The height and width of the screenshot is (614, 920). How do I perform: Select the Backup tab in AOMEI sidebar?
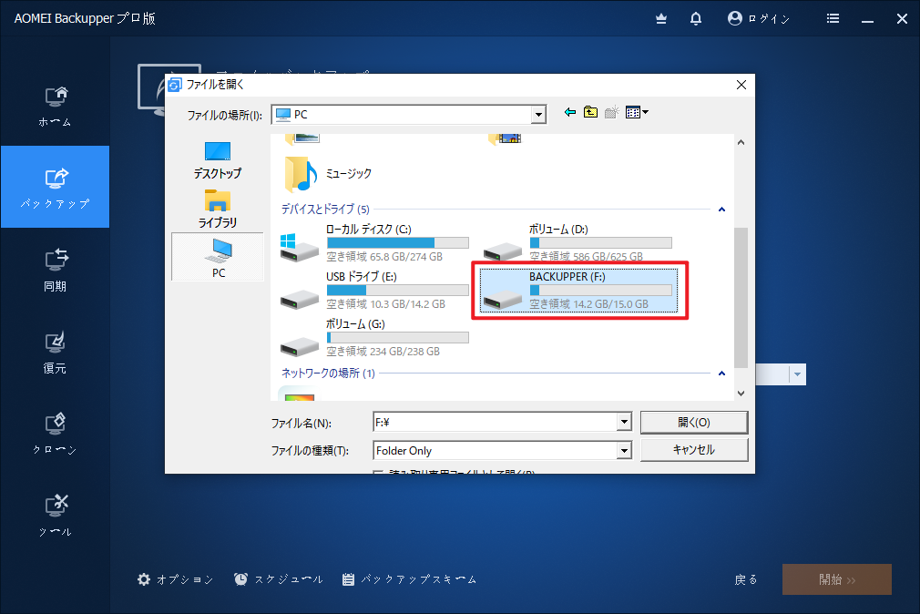pyautogui.click(x=56, y=187)
